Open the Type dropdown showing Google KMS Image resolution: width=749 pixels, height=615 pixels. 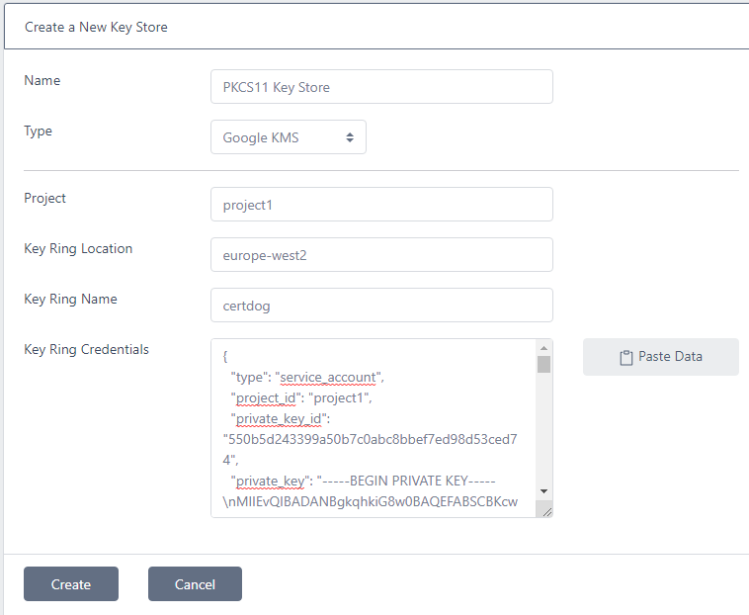[288, 137]
